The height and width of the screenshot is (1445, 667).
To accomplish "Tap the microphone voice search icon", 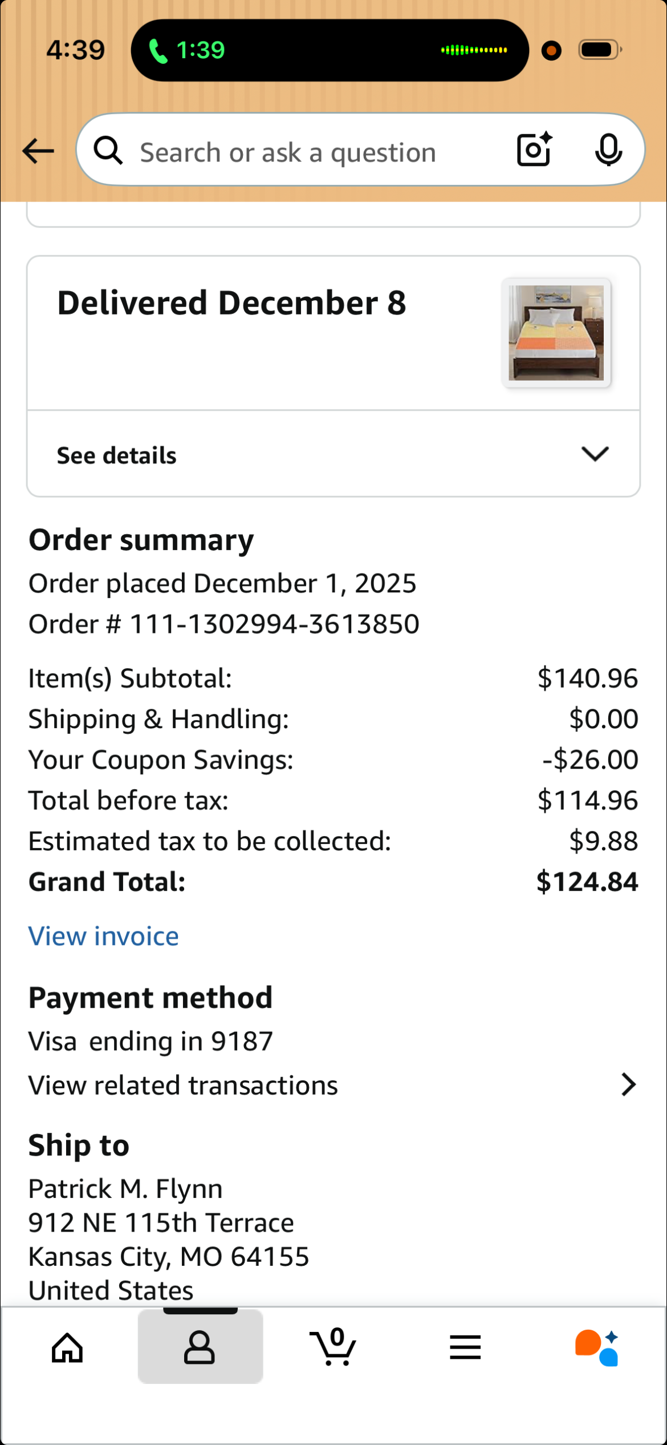I will click(608, 150).
